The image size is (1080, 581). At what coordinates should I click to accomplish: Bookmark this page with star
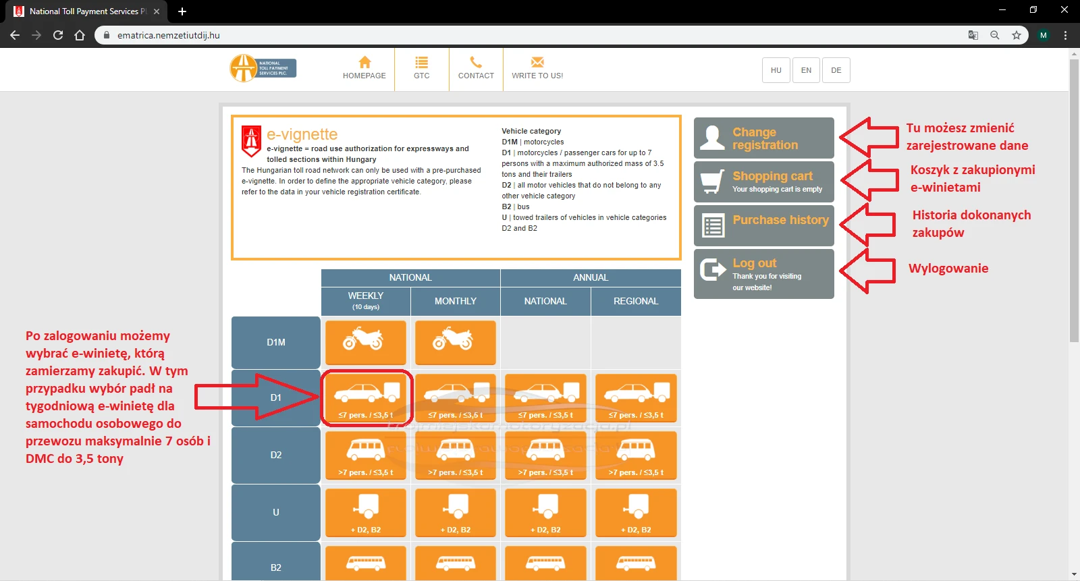1017,35
